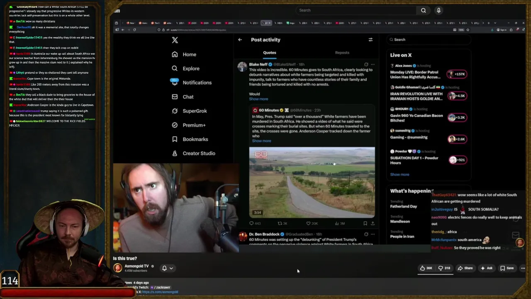Open the x.com/asmongold link in description
The height and width of the screenshot is (299, 531).
[x=160, y=292]
